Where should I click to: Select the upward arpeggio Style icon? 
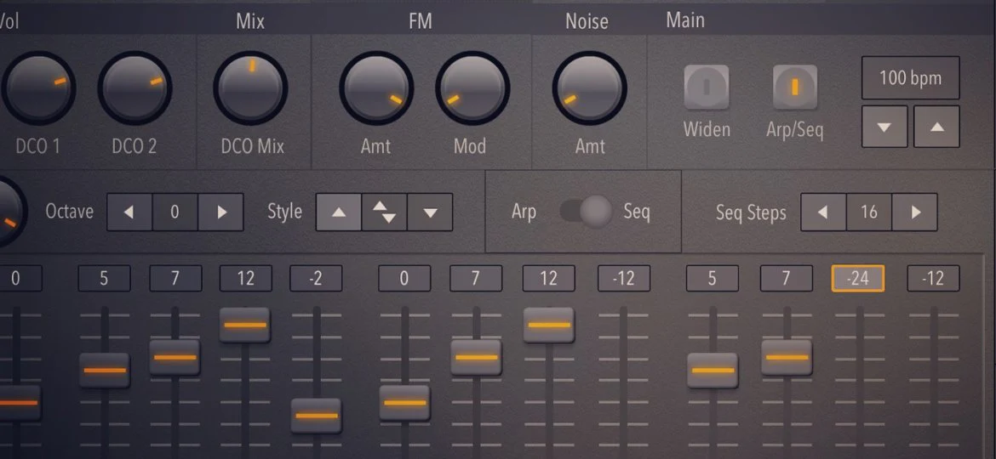point(339,212)
